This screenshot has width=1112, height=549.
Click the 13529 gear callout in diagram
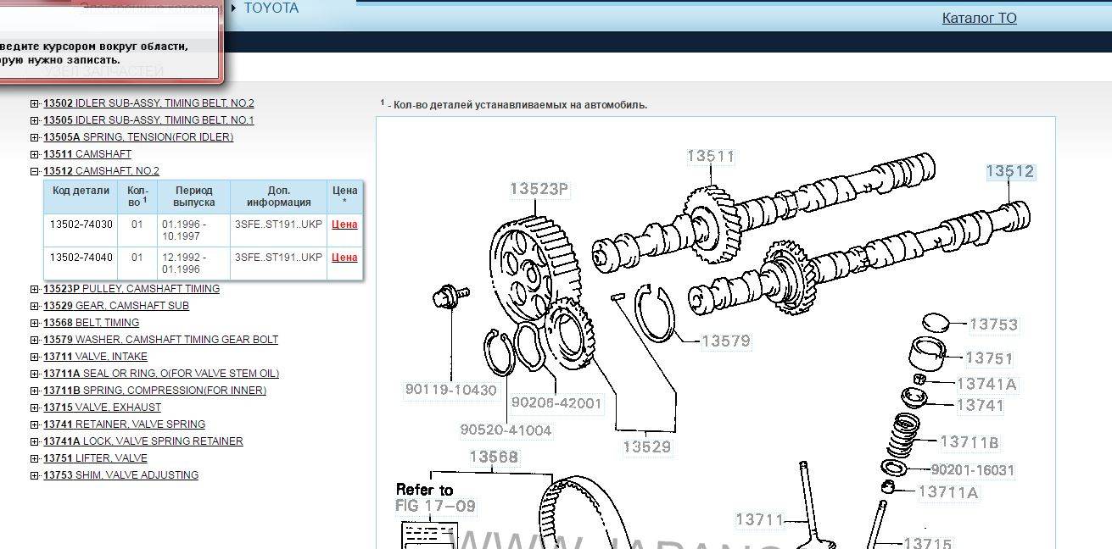coord(646,446)
